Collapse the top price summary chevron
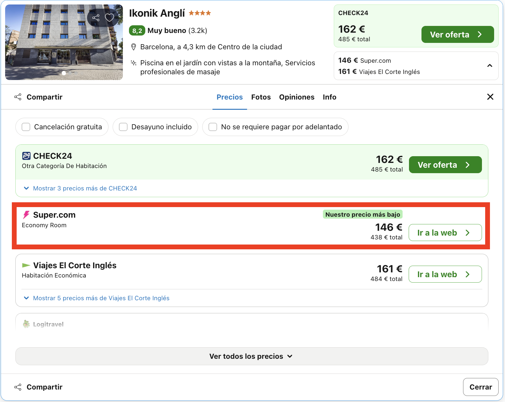This screenshot has width=505, height=402. click(x=490, y=66)
